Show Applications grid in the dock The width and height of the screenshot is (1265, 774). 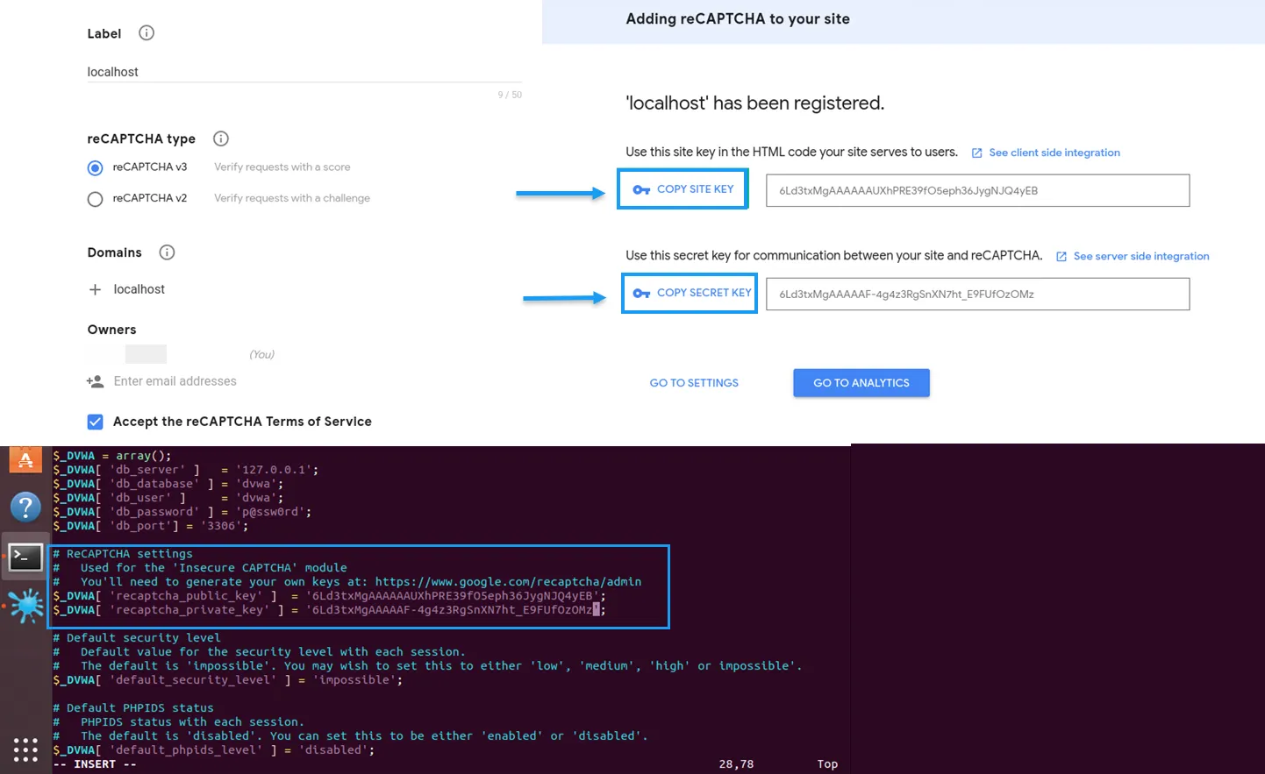tap(25, 749)
